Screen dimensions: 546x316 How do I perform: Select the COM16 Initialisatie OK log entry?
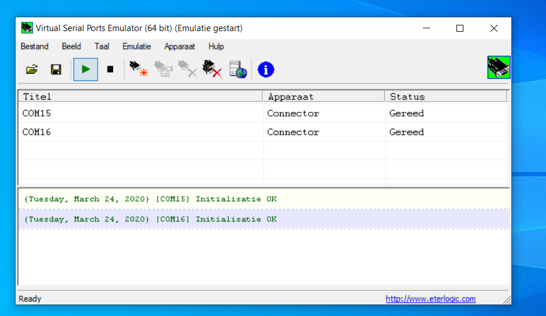click(x=150, y=219)
